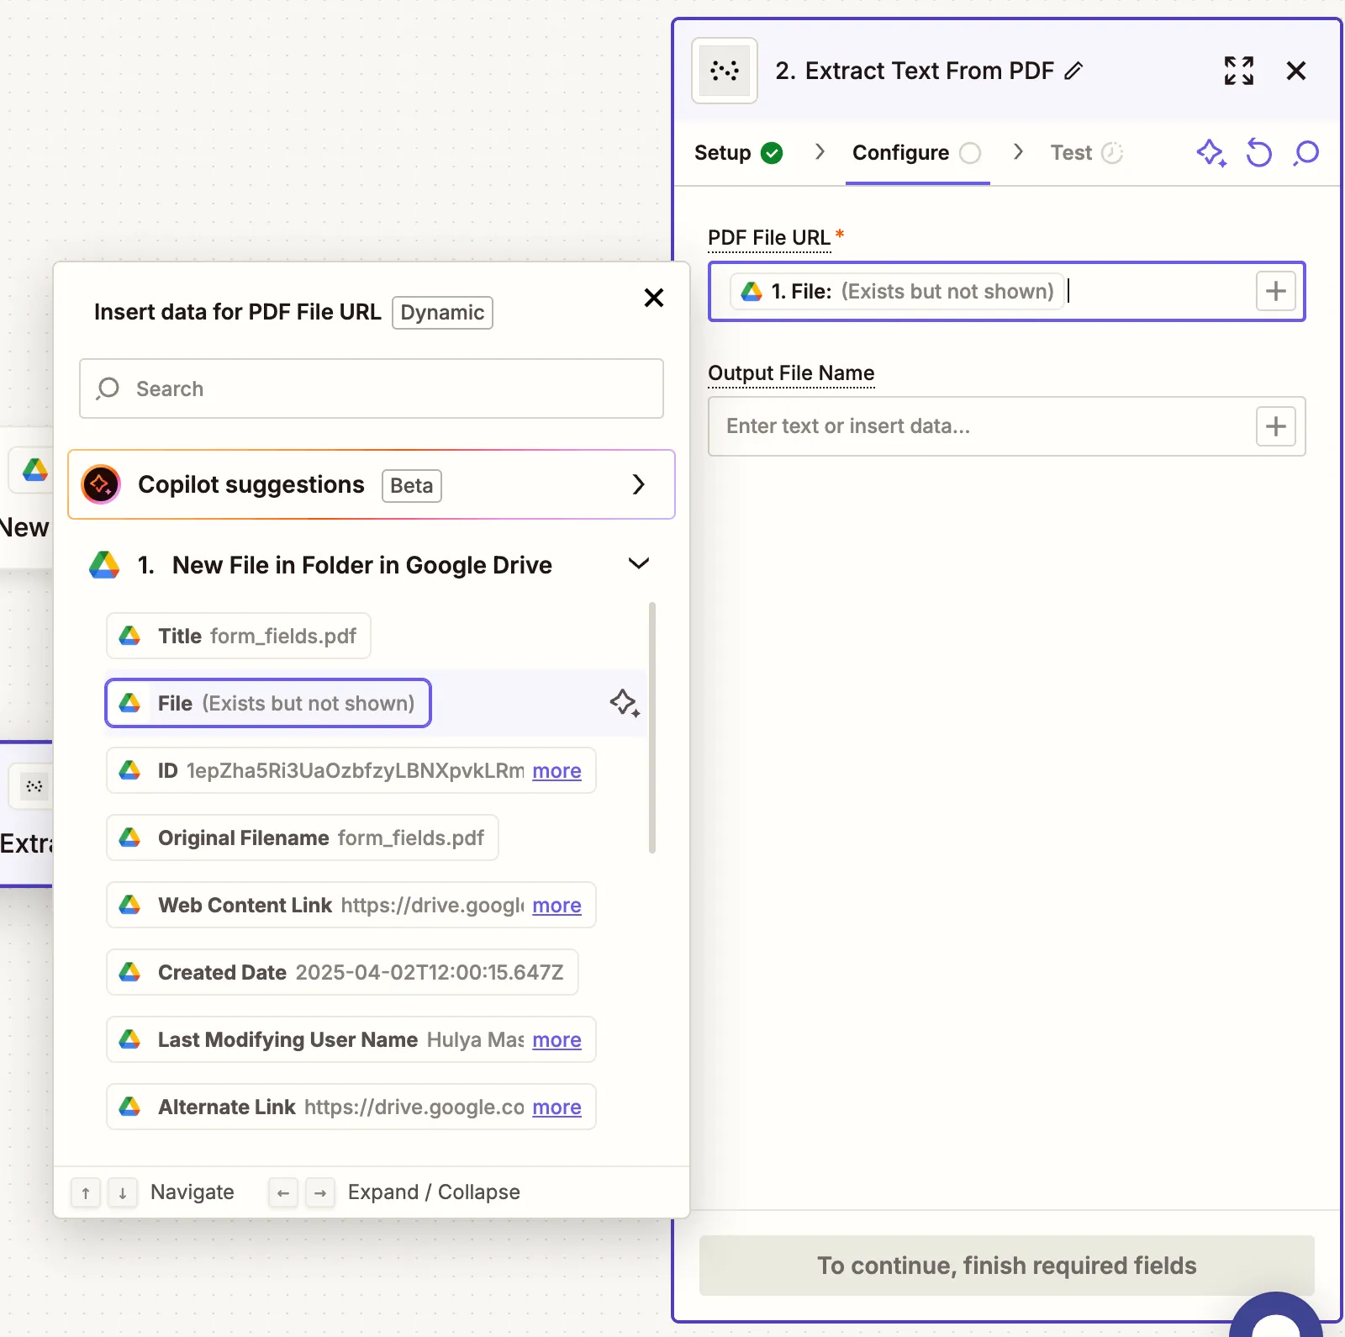Collapse New File in Folder in Google Drive section
Image resolution: width=1345 pixels, height=1337 pixels.
(x=639, y=564)
